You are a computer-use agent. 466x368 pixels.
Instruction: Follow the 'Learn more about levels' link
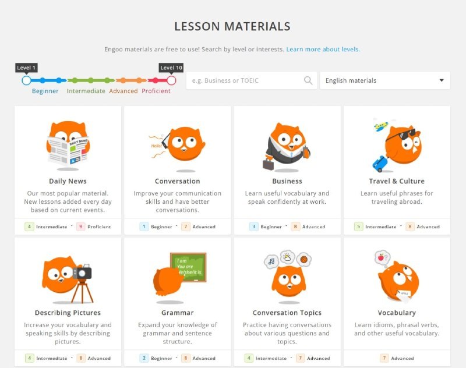click(x=323, y=49)
